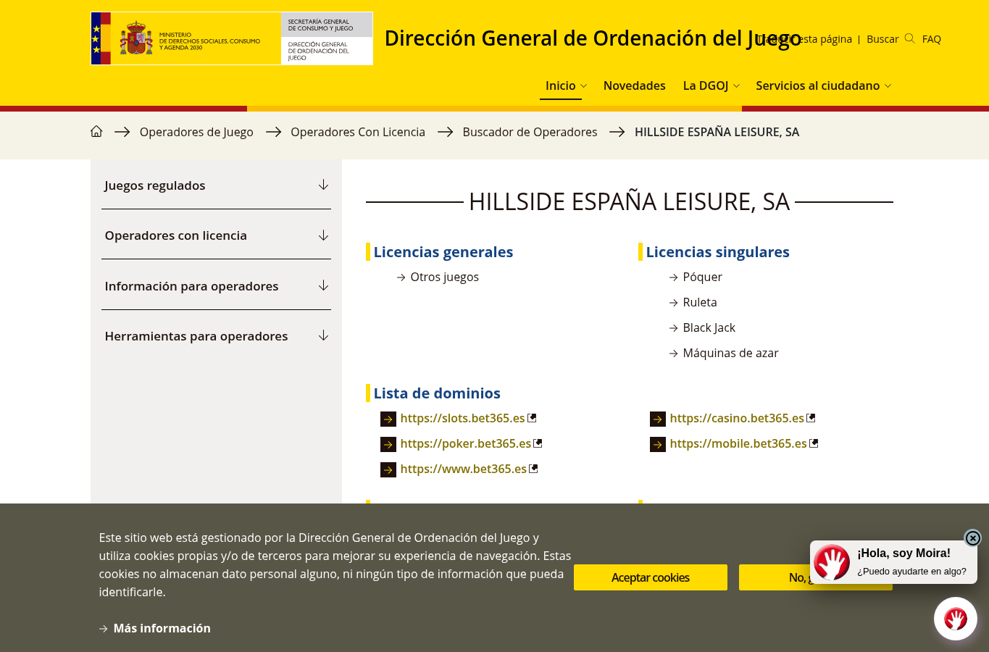Open the Black Jack license link
Image resolution: width=989 pixels, height=652 pixels.
click(709, 327)
